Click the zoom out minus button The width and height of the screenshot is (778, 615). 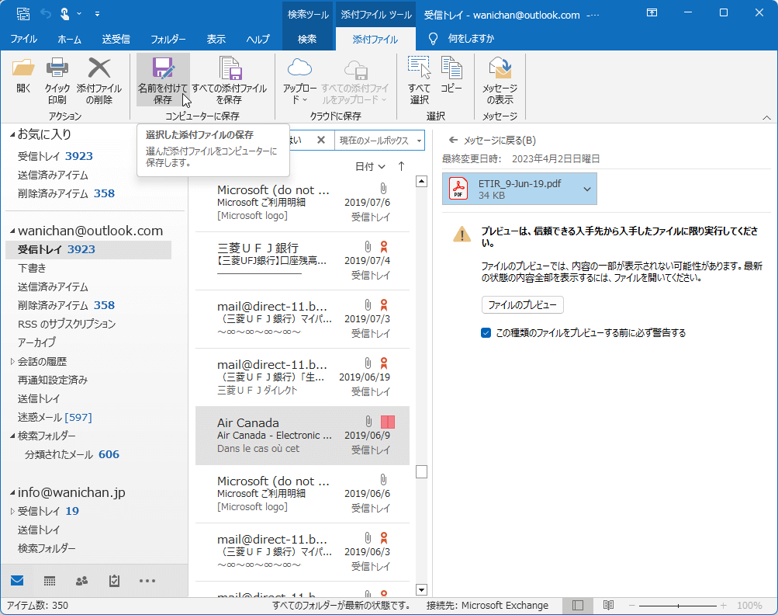(x=632, y=606)
